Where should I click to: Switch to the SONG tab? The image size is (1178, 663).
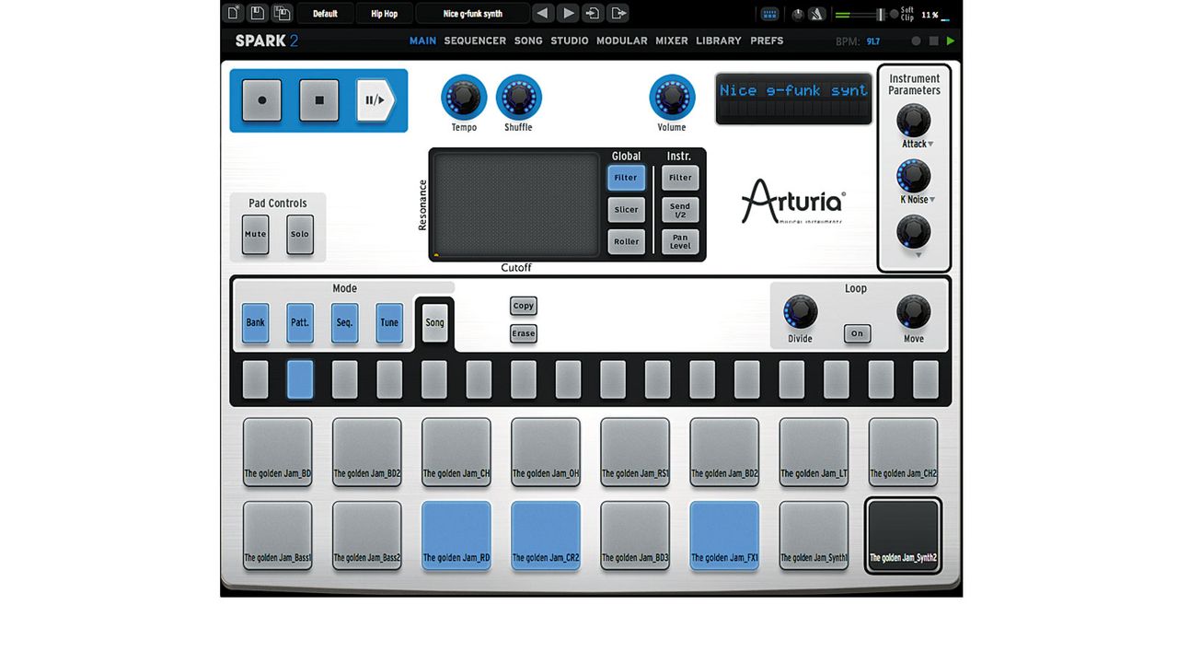tap(528, 41)
